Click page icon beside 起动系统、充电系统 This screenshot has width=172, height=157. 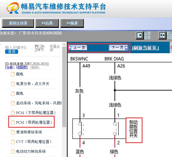(x=13, y=103)
